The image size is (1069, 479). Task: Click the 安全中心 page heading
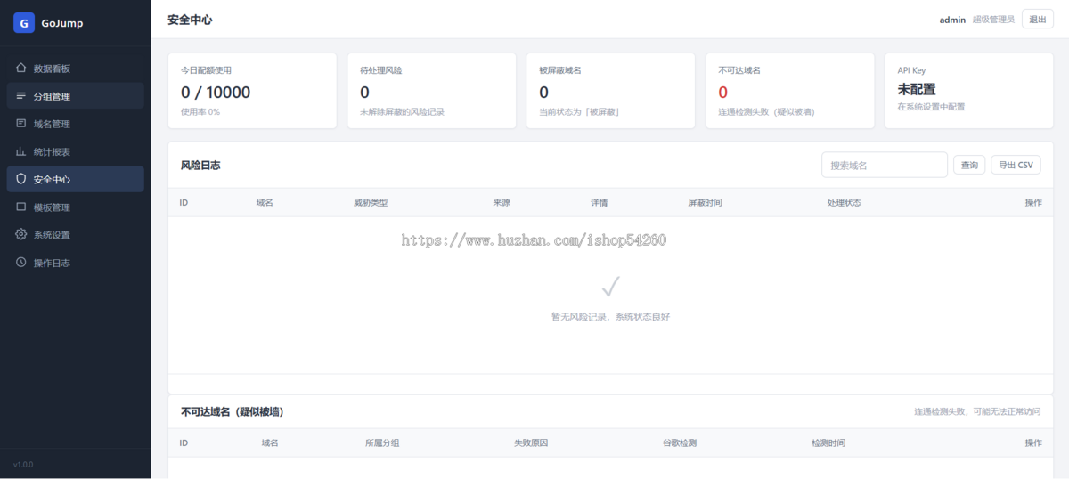coord(190,20)
